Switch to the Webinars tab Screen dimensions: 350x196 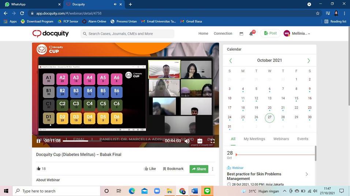point(281,139)
